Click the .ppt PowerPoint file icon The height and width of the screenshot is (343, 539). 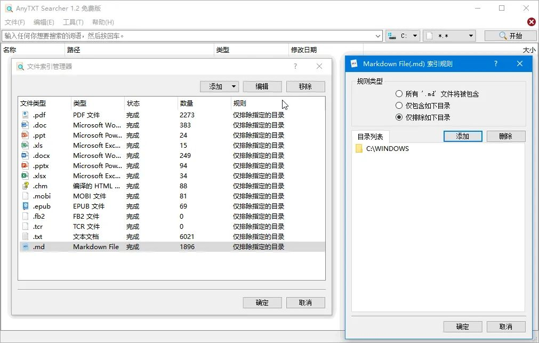coord(25,135)
